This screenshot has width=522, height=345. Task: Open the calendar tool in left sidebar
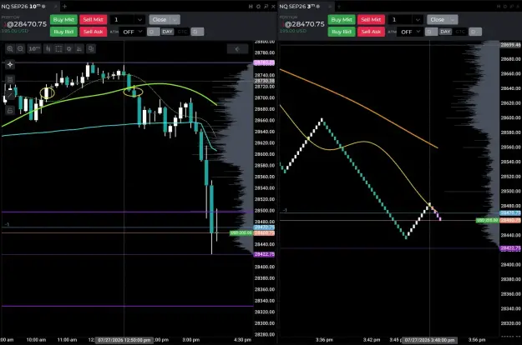coord(10,80)
